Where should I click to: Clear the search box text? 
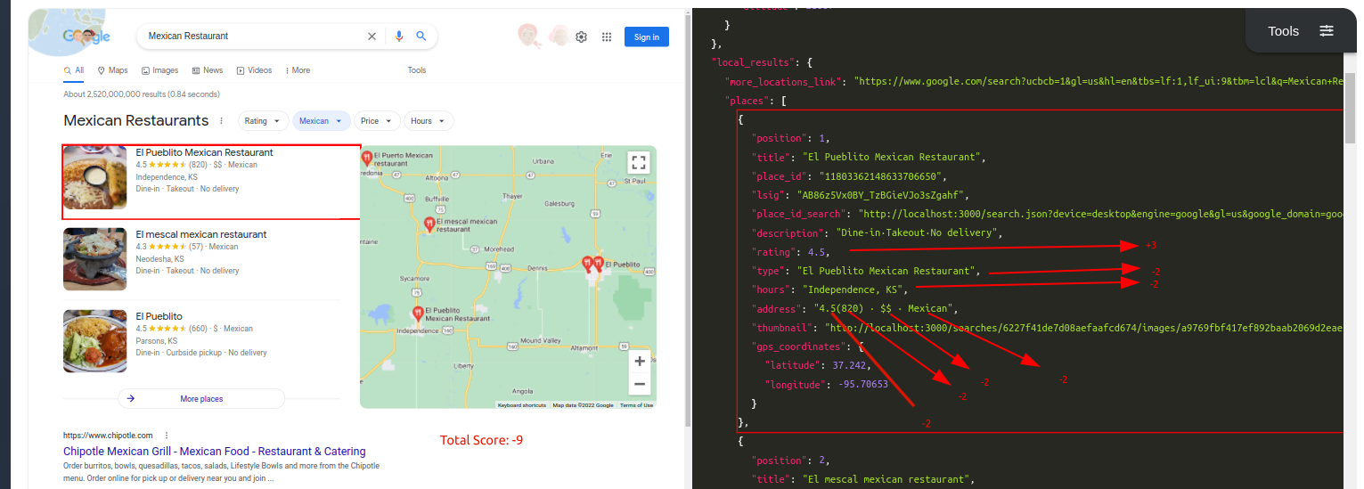click(372, 37)
